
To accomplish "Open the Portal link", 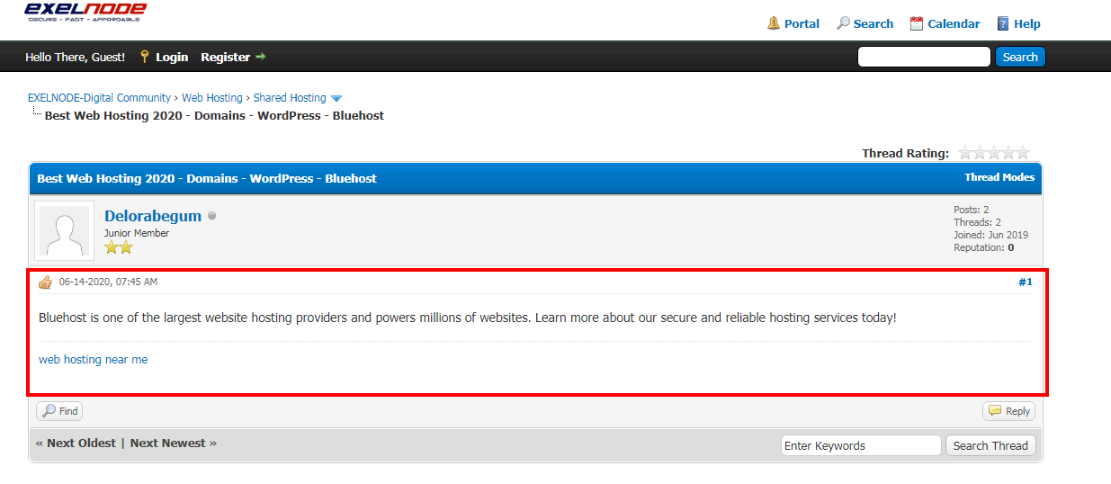I will point(802,24).
